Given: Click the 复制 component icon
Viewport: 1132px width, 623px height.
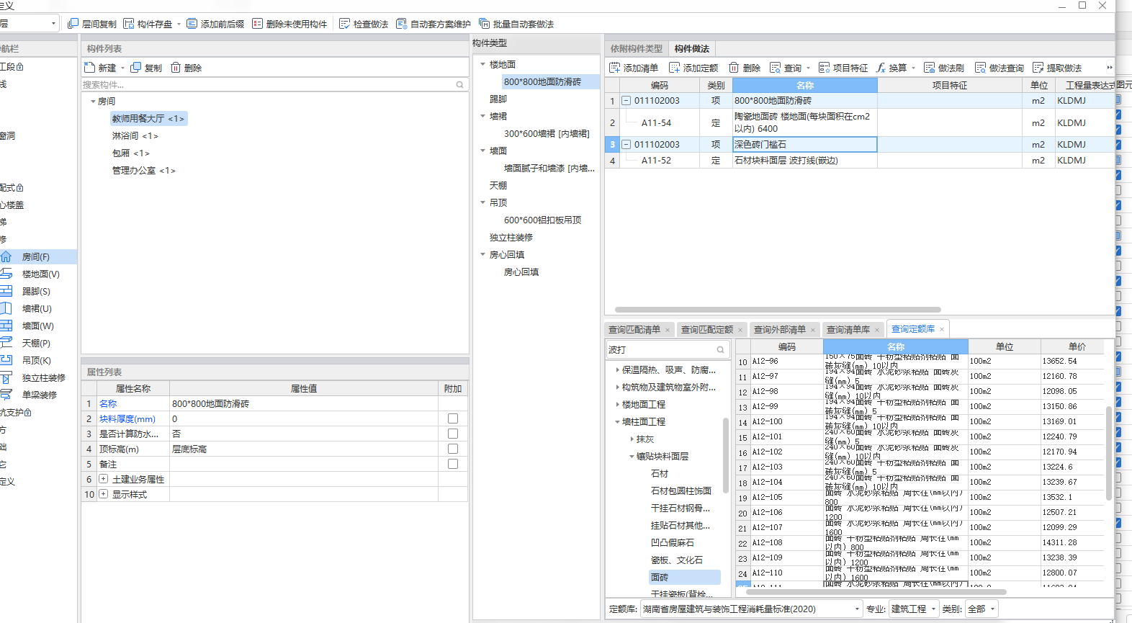Looking at the screenshot, I should click(x=135, y=68).
